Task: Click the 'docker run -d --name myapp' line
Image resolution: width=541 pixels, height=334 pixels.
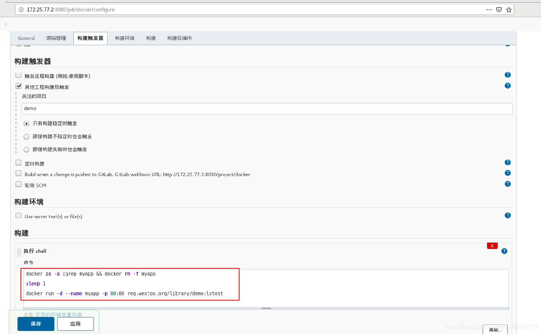Action: point(124,293)
